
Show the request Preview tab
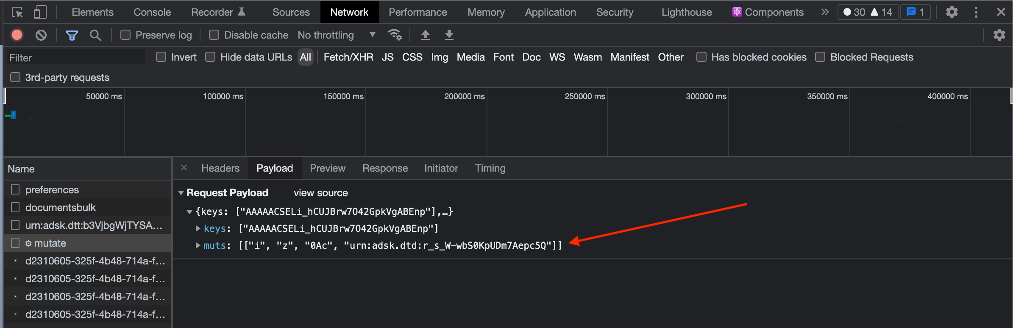pos(328,168)
